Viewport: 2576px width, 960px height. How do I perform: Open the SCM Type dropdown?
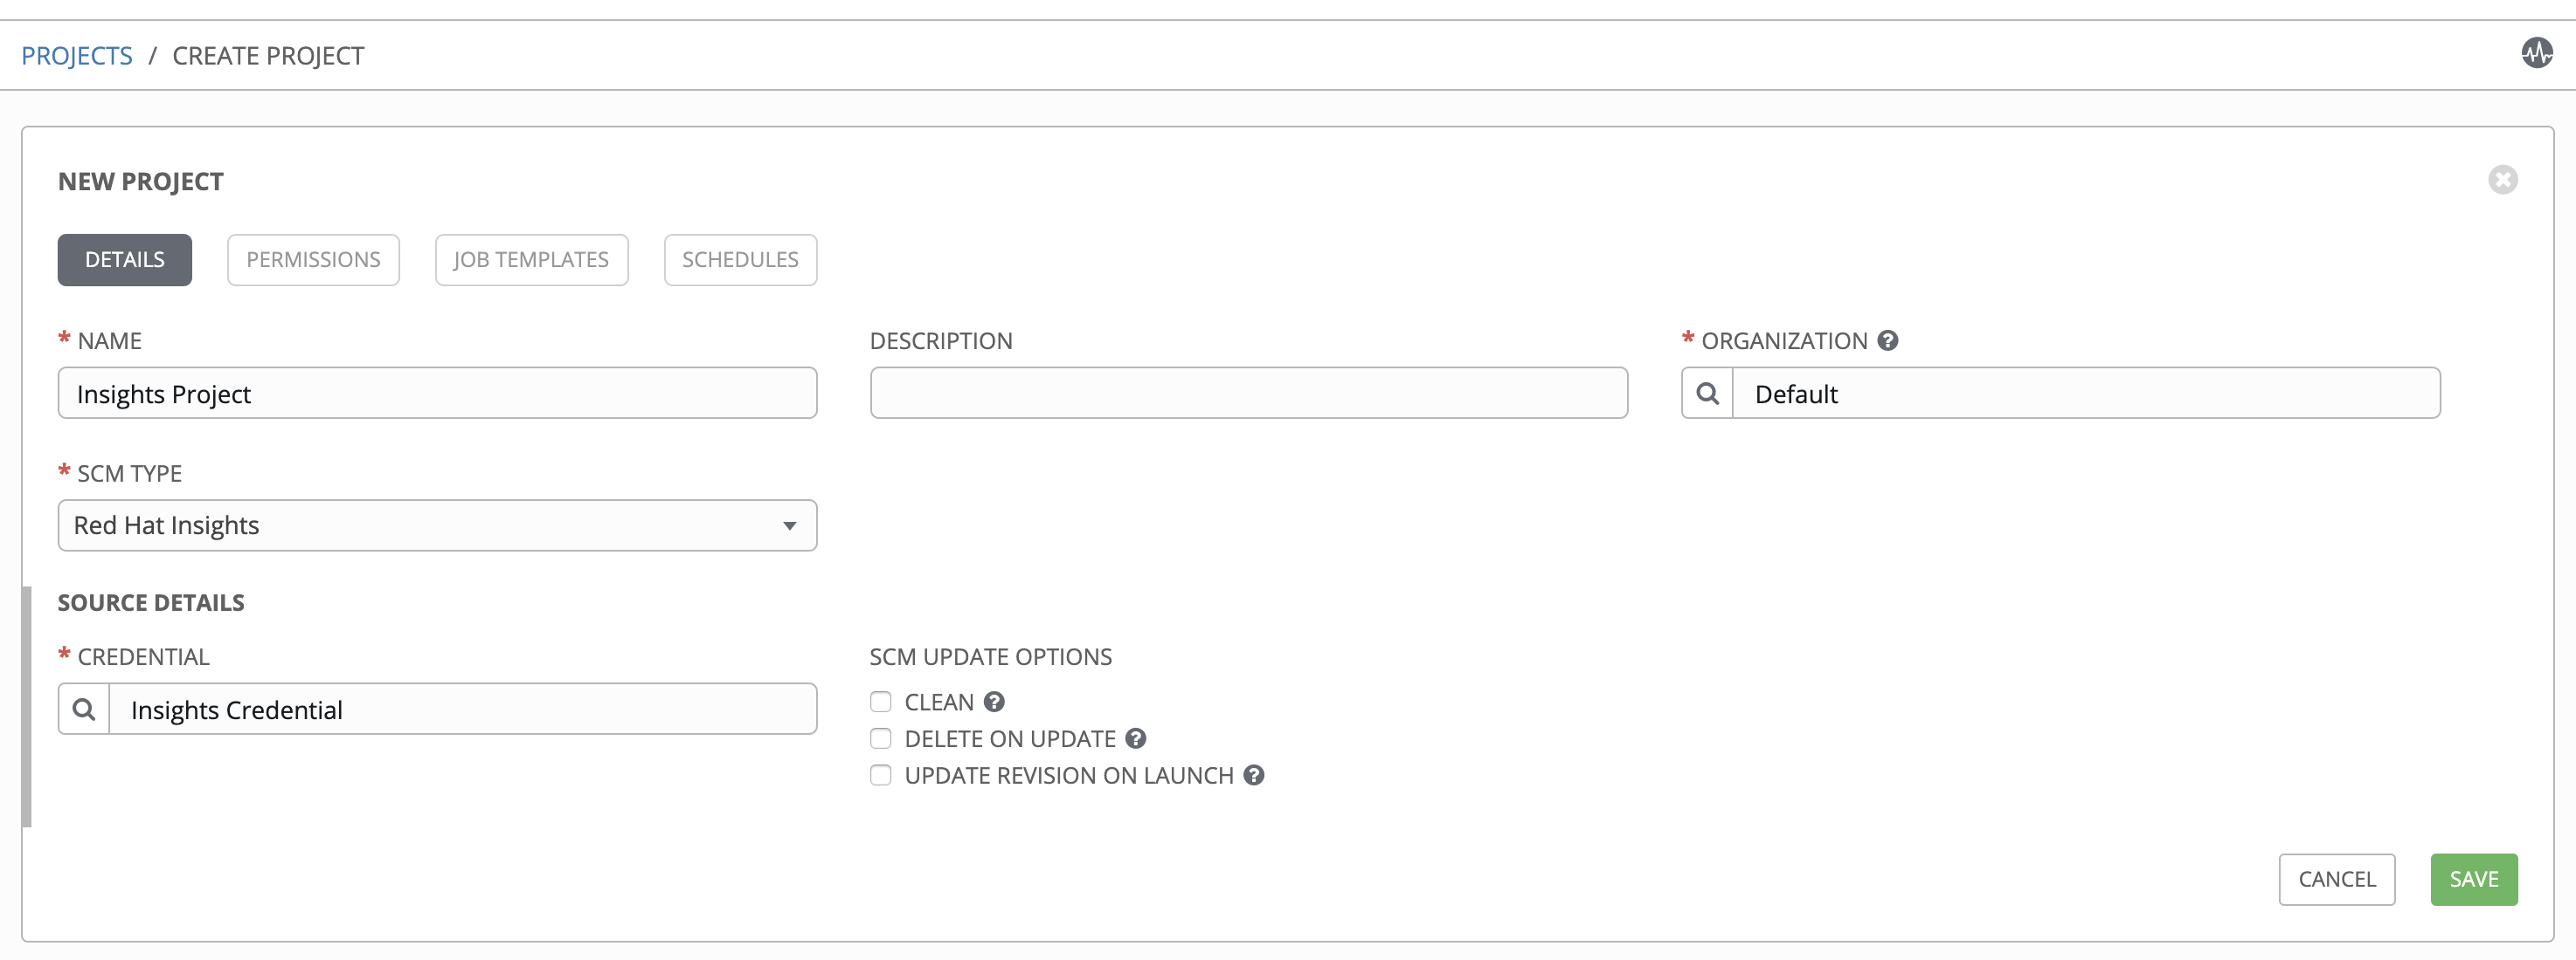pos(437,525)
